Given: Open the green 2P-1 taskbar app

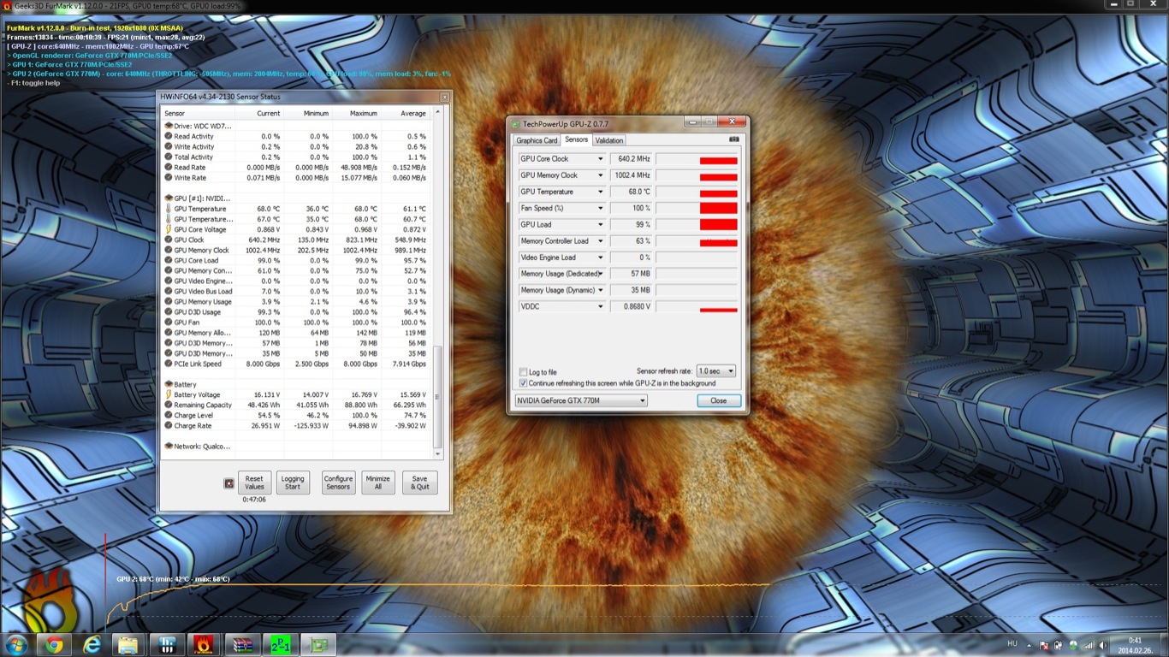Looking at the screenshot, I should click(x=280, y=644).
